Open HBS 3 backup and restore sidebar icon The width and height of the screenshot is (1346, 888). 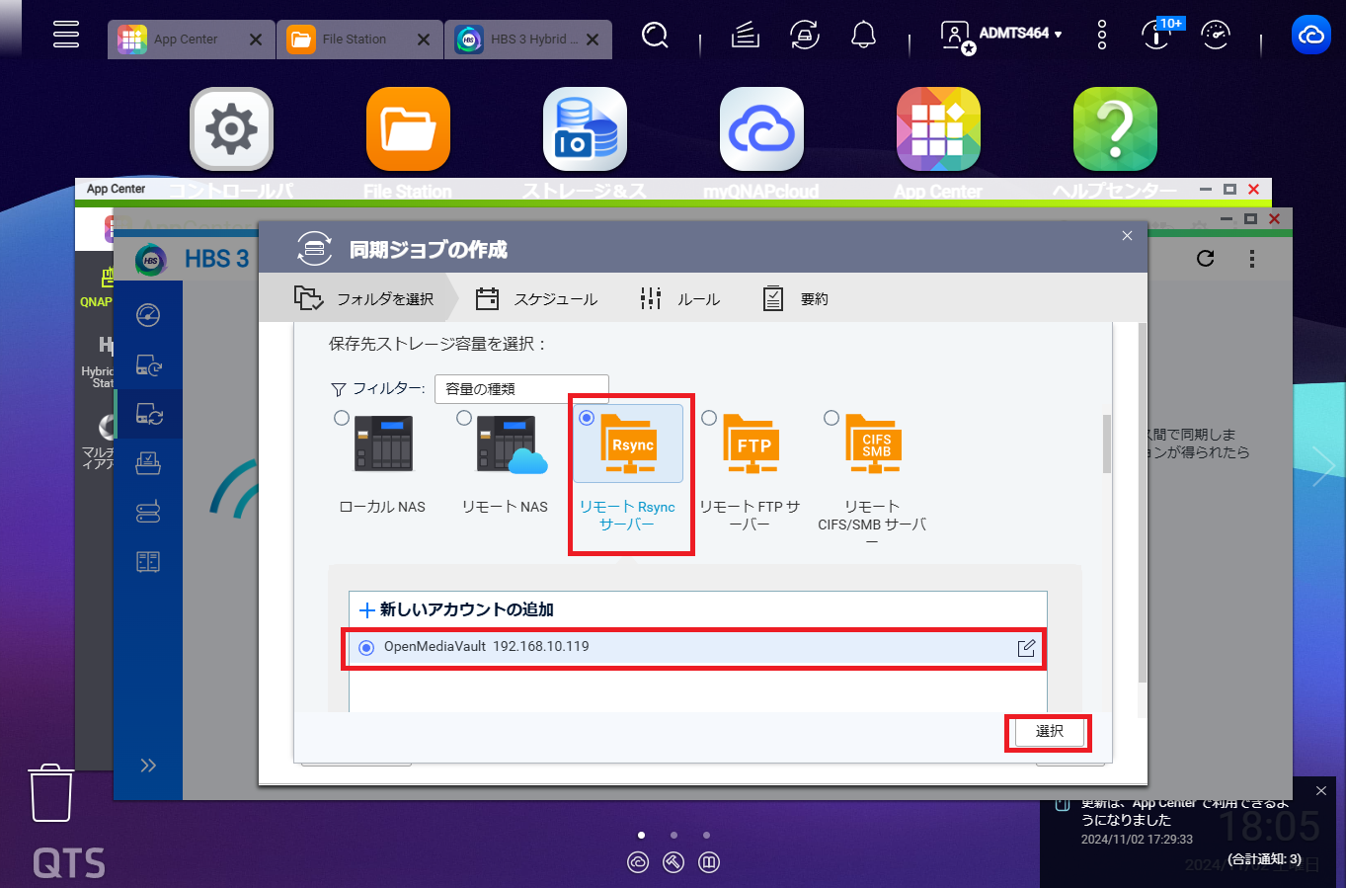coord(148,365)
